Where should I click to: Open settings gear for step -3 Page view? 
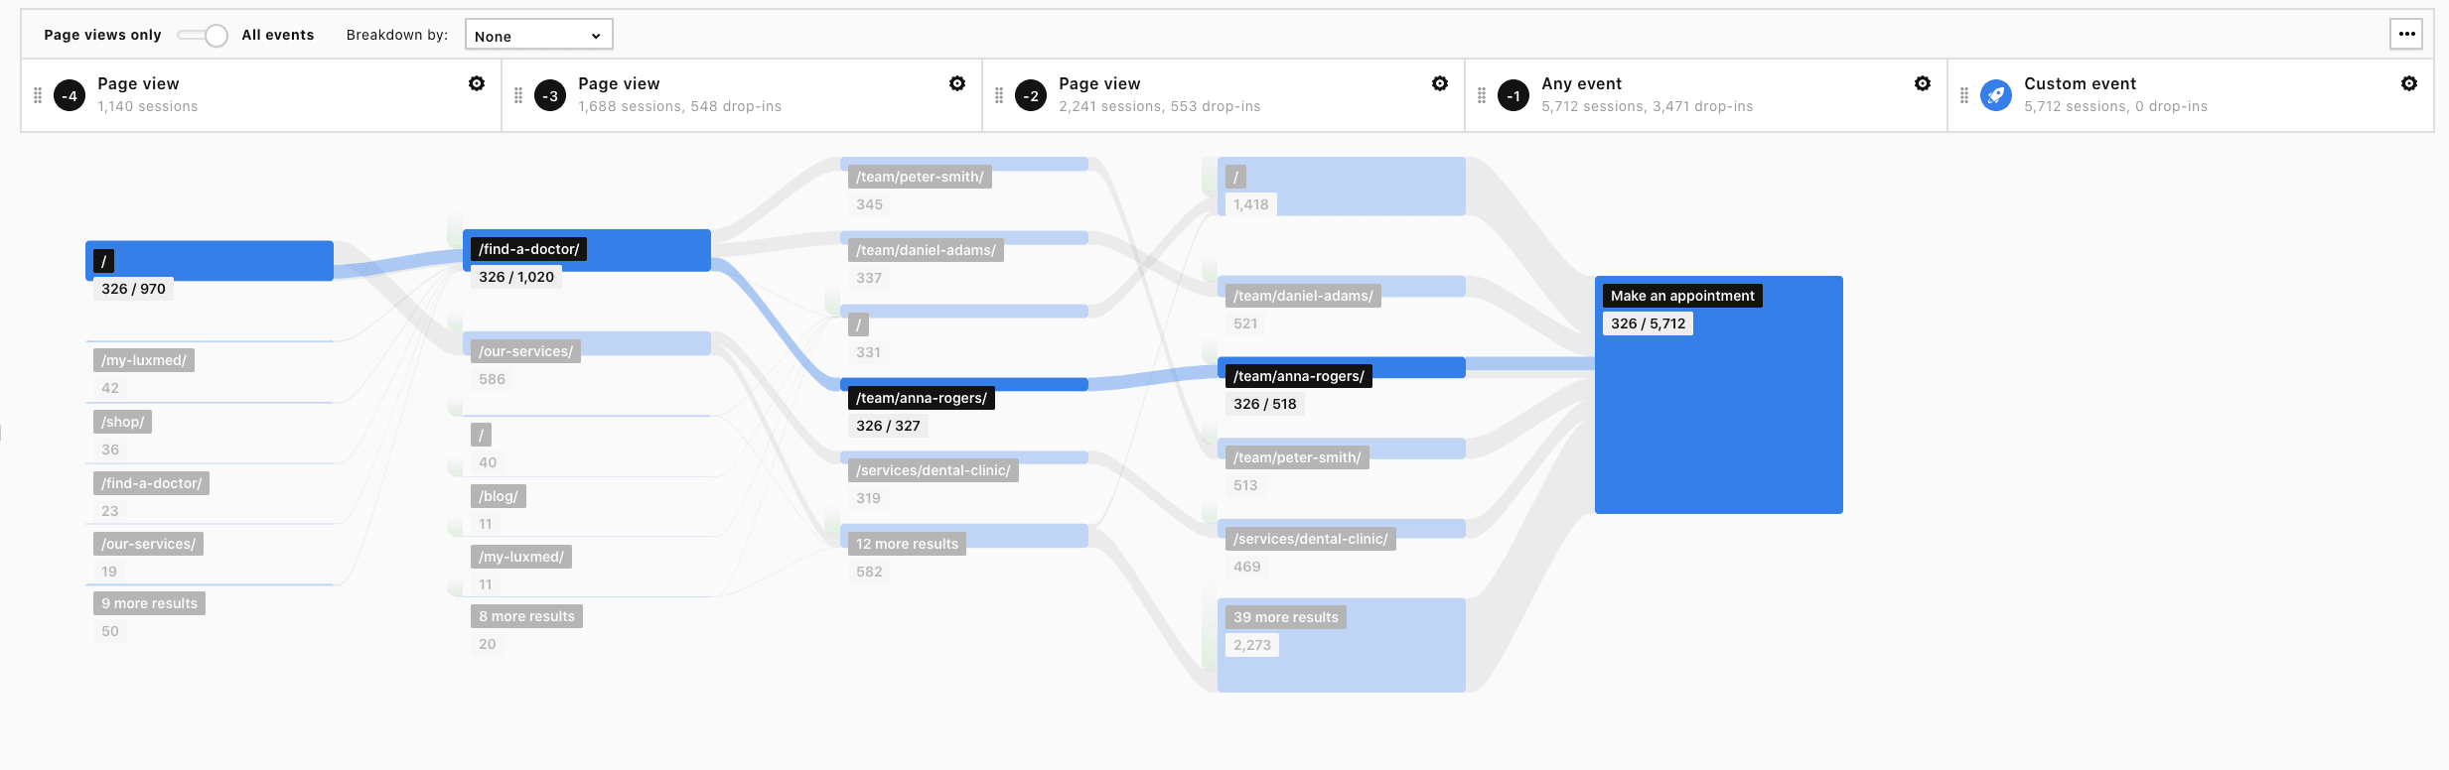957,83
